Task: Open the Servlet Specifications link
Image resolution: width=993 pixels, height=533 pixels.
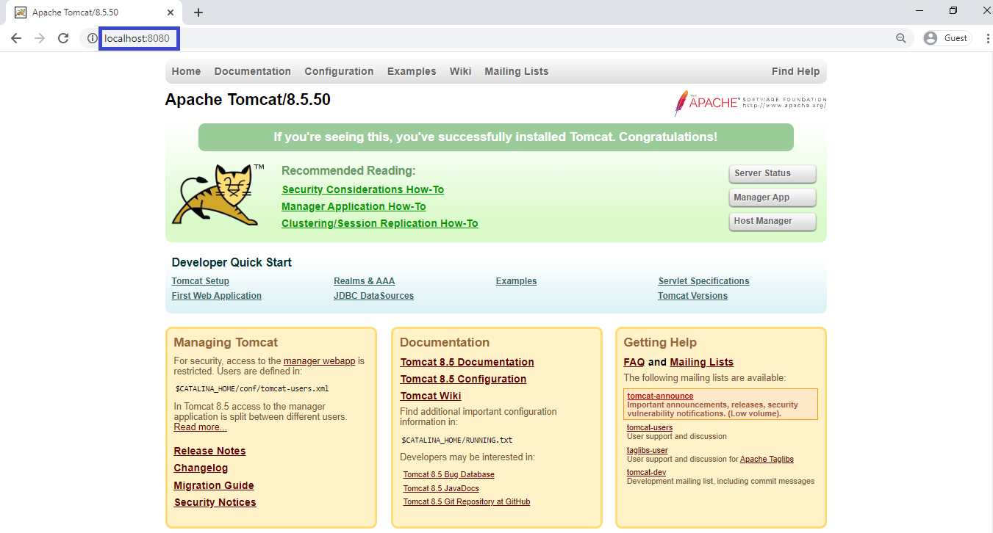Action: [703, 281]
